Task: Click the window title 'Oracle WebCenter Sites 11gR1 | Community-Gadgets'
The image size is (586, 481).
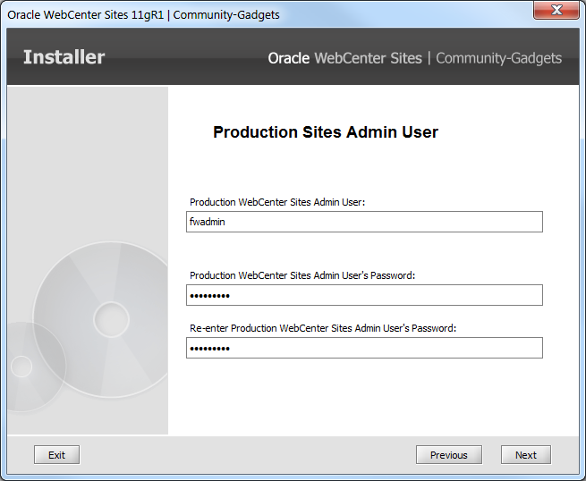Action: [143, 15]
